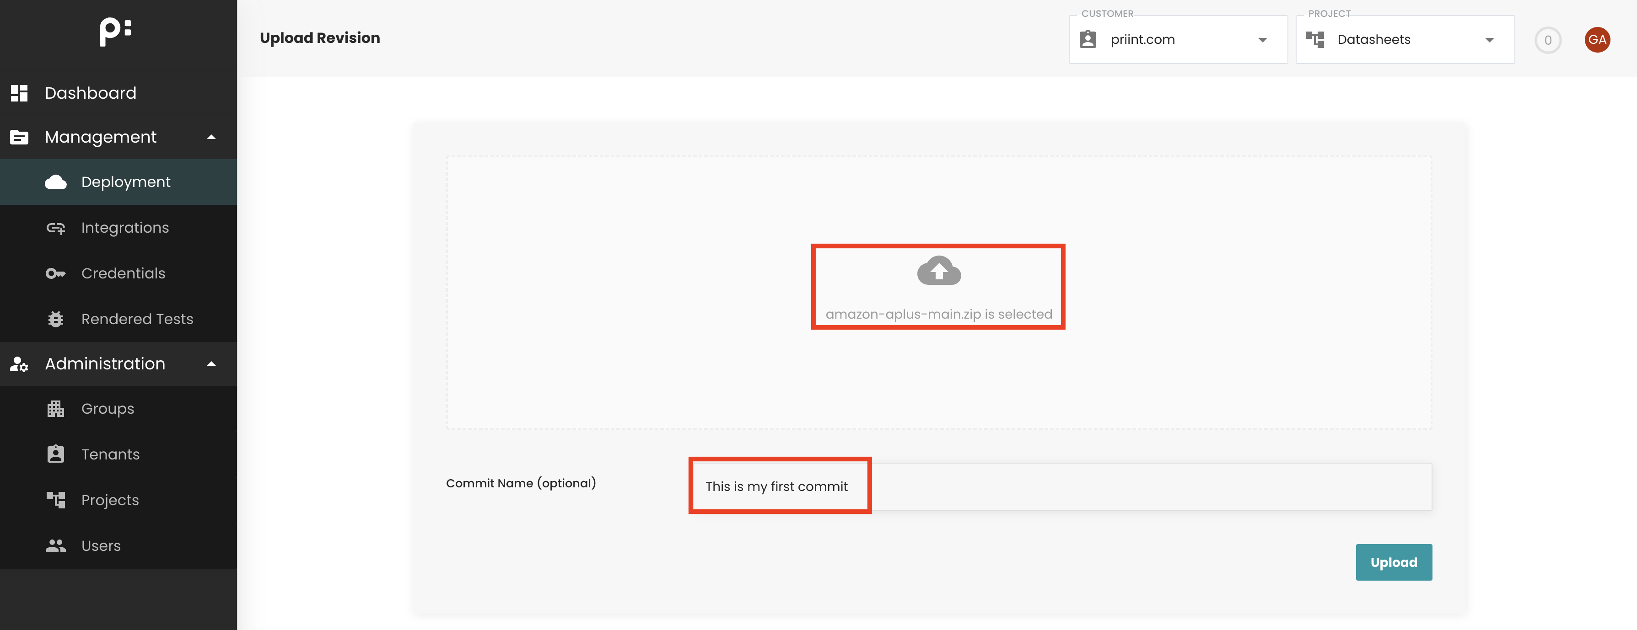Click the Groups building icon

coord(56,408)
